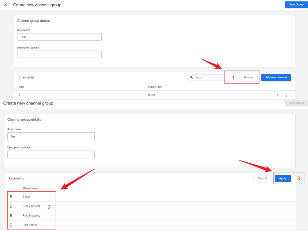Image resolution: width=308 pixels, height=231 pixels.
Task: Close the channel group editor with the X icon
Action: click(x=5, y=5)
